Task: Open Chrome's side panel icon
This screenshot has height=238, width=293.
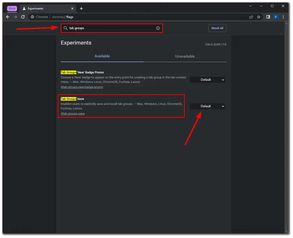Action: pyautogui.click(x=268, y=17)
